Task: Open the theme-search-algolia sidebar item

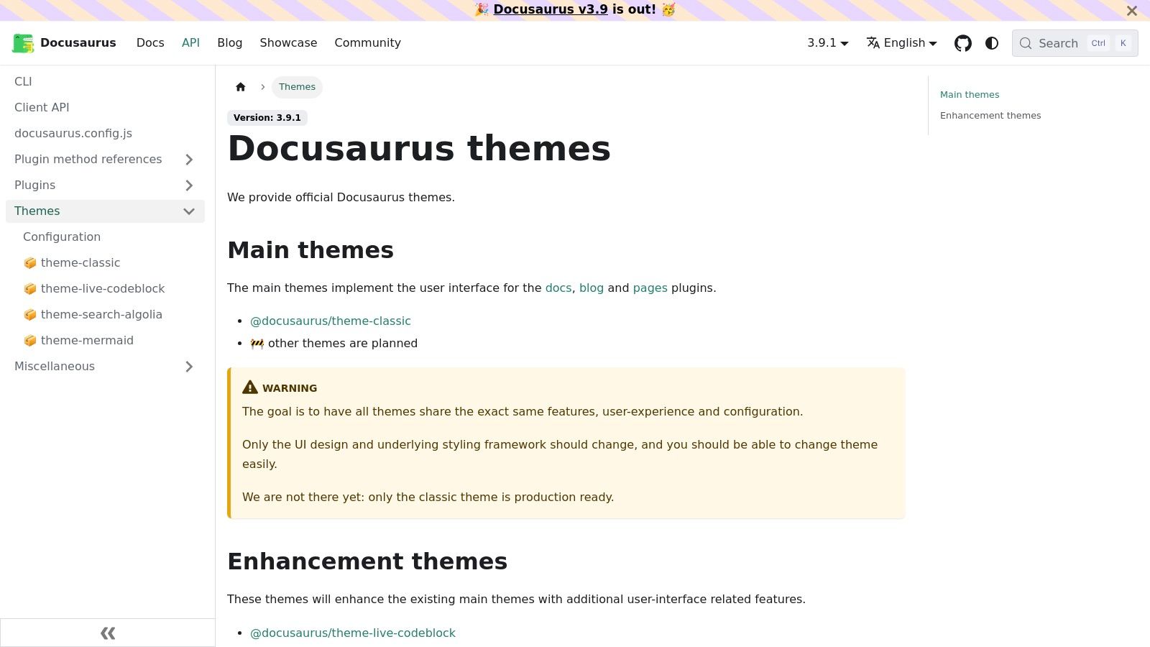Action: coord(101,314)
